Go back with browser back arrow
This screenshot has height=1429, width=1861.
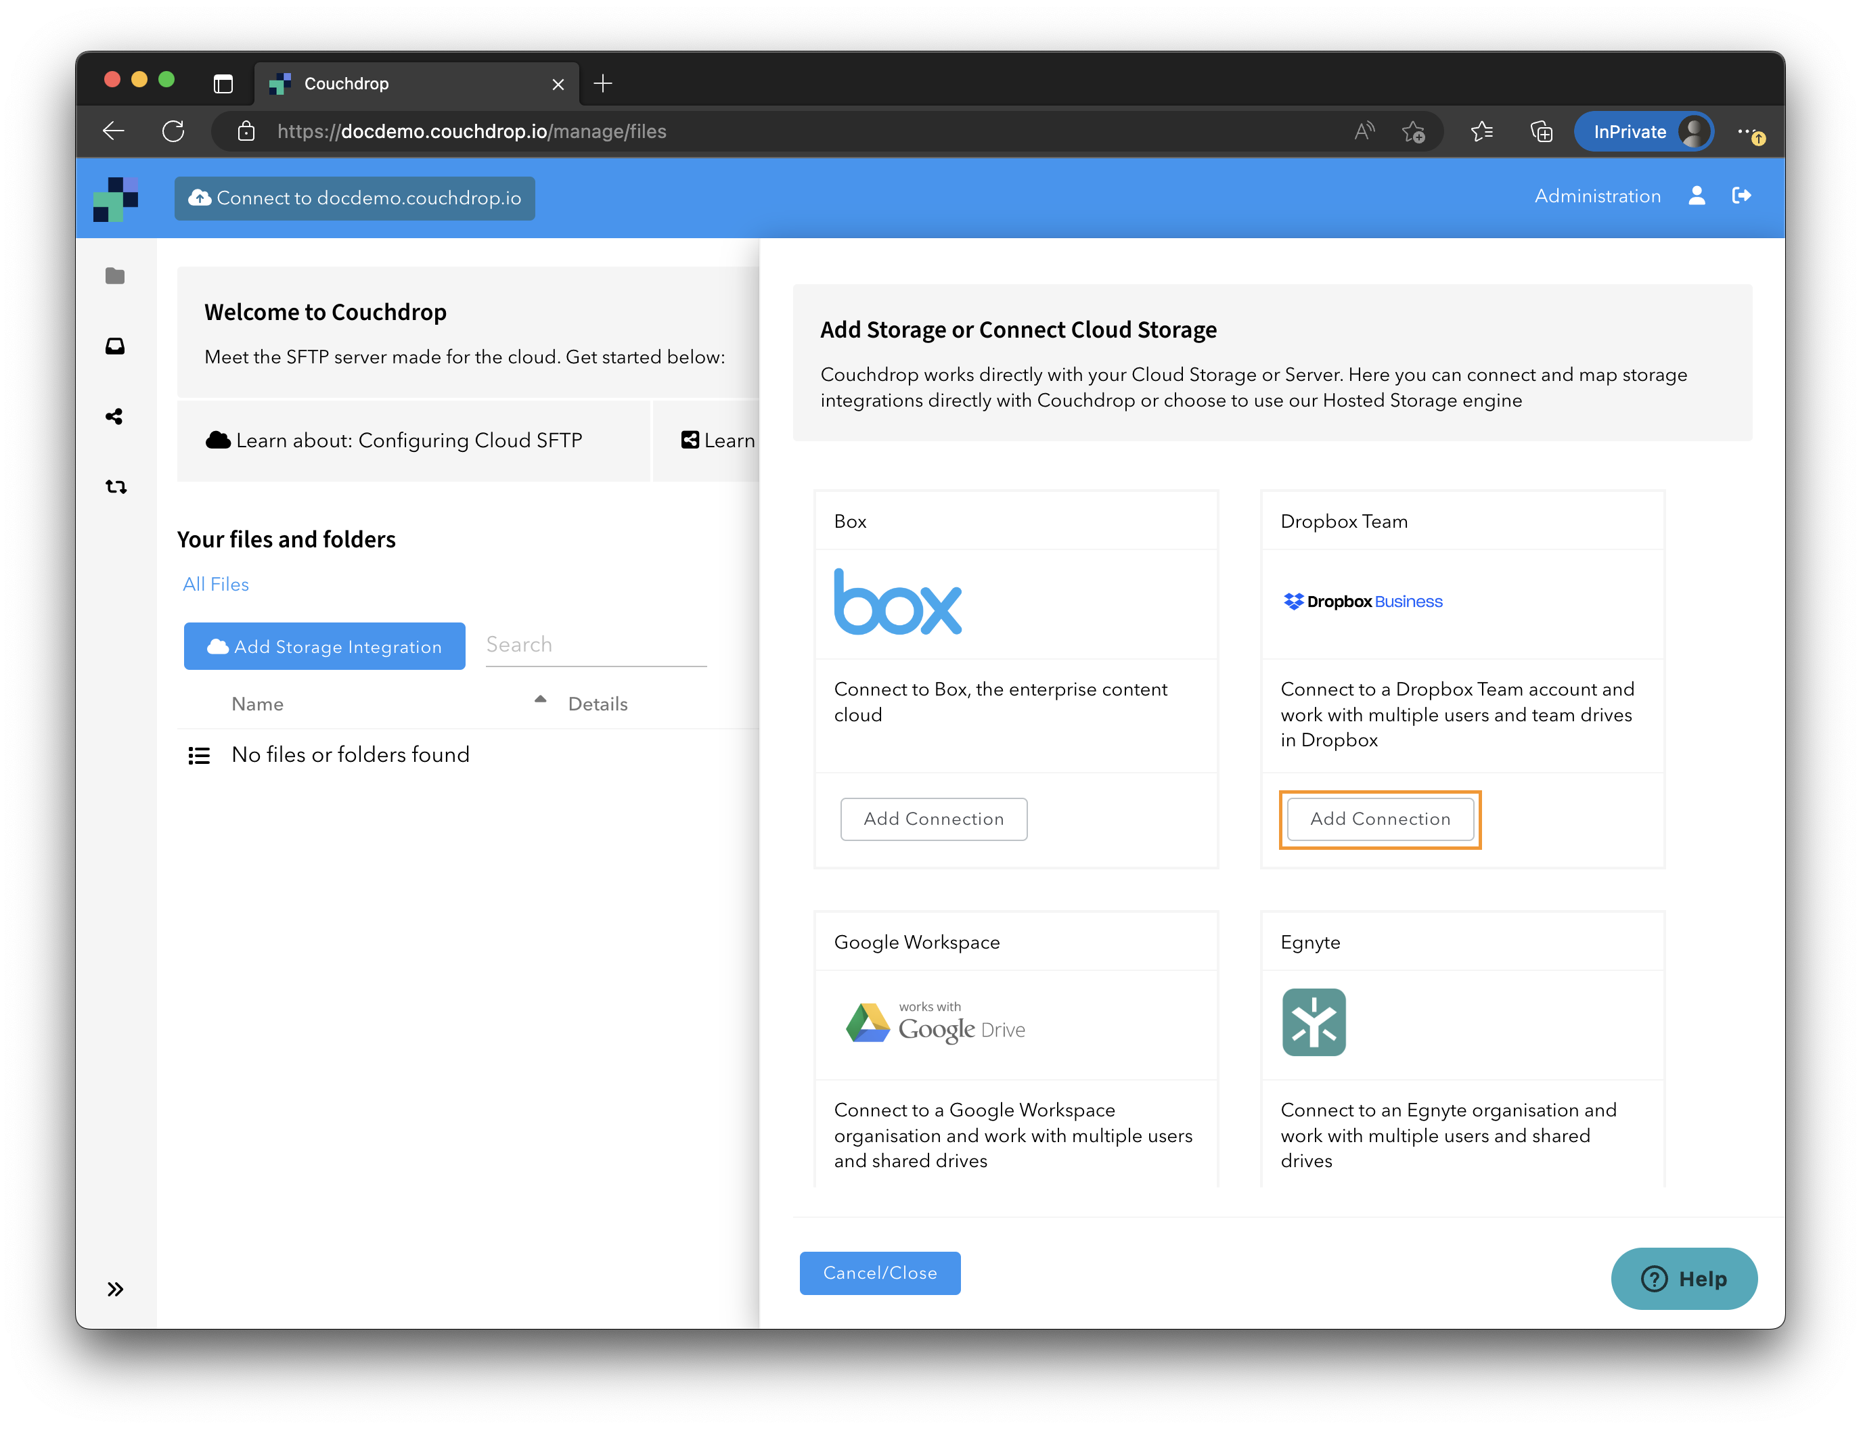coord(114,131)
